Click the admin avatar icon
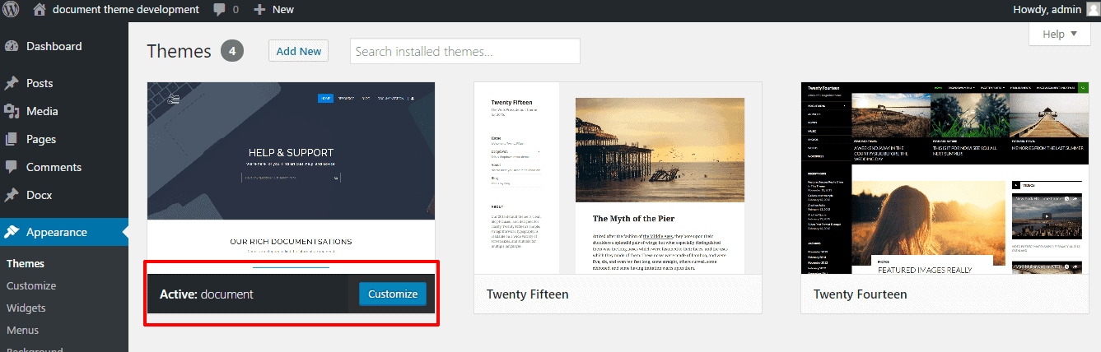 click(1093, 10)
